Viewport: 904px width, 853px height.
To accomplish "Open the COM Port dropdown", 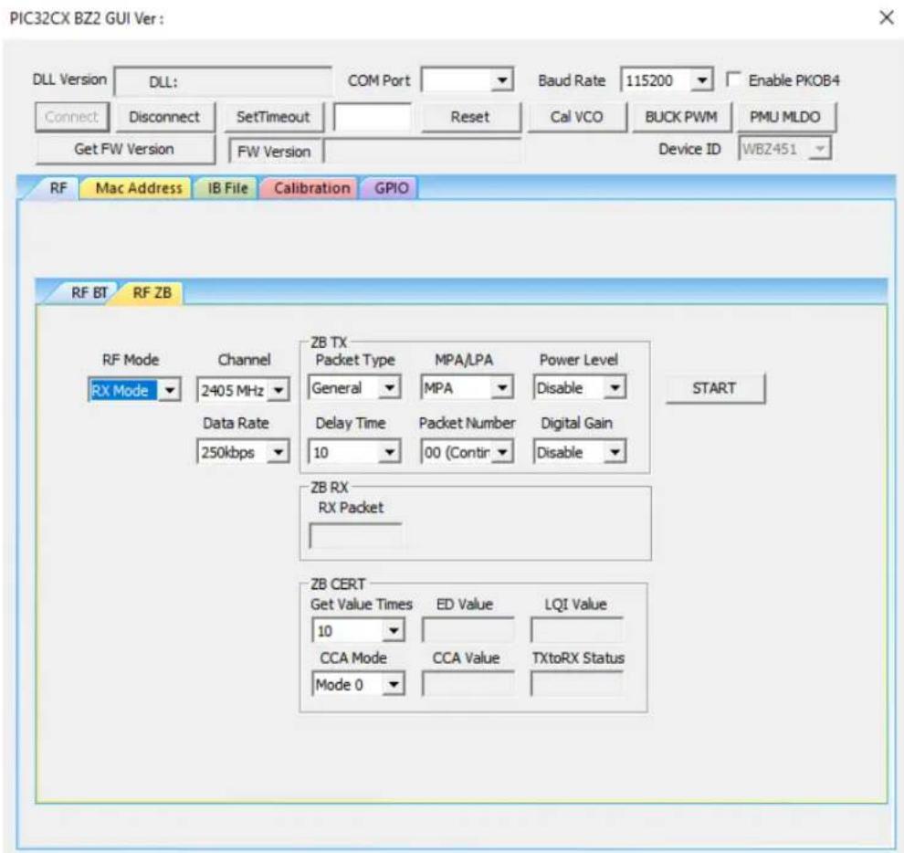I will tap(502, 80).
